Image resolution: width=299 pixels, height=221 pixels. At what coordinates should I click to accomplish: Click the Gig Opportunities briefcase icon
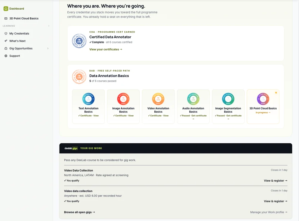tap(6, 48)
